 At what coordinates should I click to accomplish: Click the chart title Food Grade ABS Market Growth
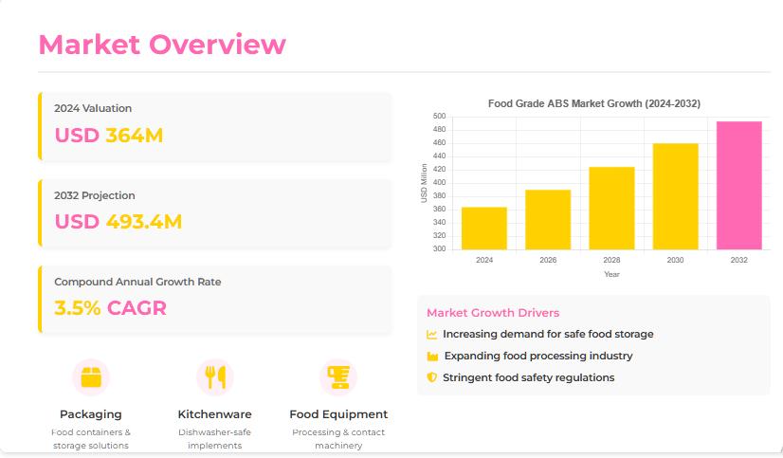594,103
